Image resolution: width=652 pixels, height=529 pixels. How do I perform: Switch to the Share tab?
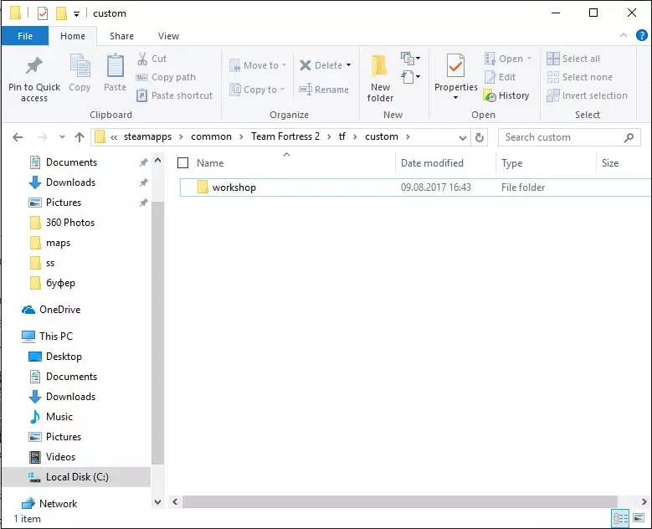point(122,36)
